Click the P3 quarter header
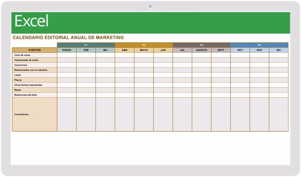The width and height of the screenshot is (301, 177). (202, 45)
